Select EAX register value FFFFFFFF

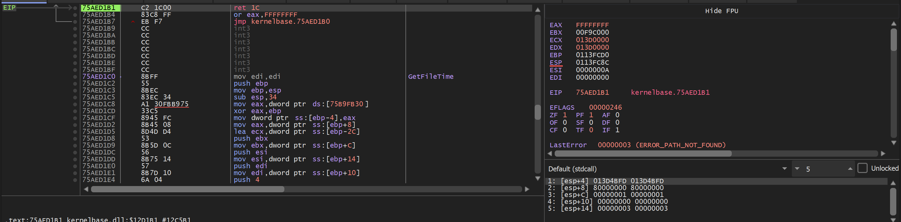click(592, 25)
